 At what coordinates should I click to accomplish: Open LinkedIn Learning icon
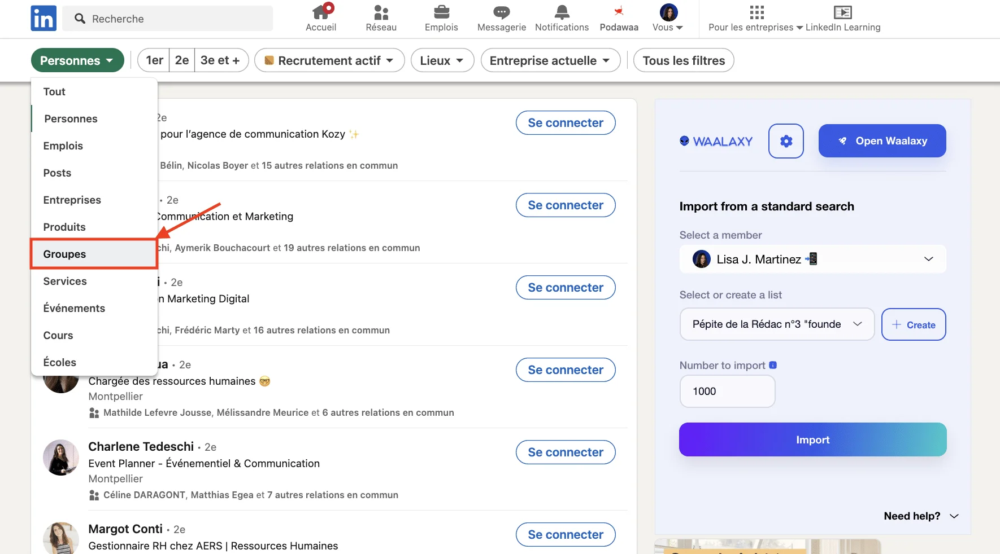843,18
